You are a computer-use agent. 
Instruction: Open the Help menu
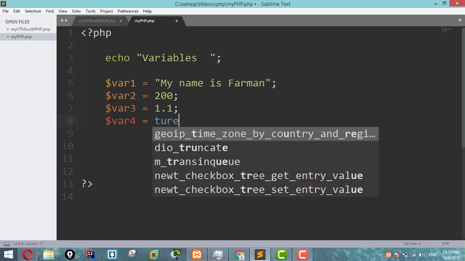tap(147, 11)
